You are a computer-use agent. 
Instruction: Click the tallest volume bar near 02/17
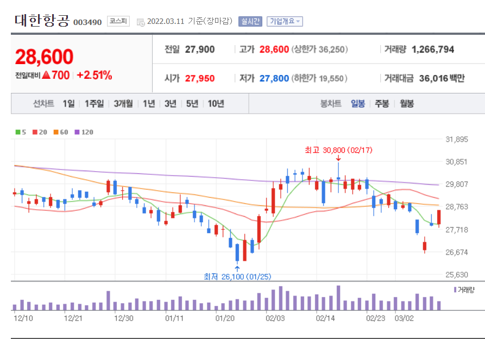(x=338, y=298)
